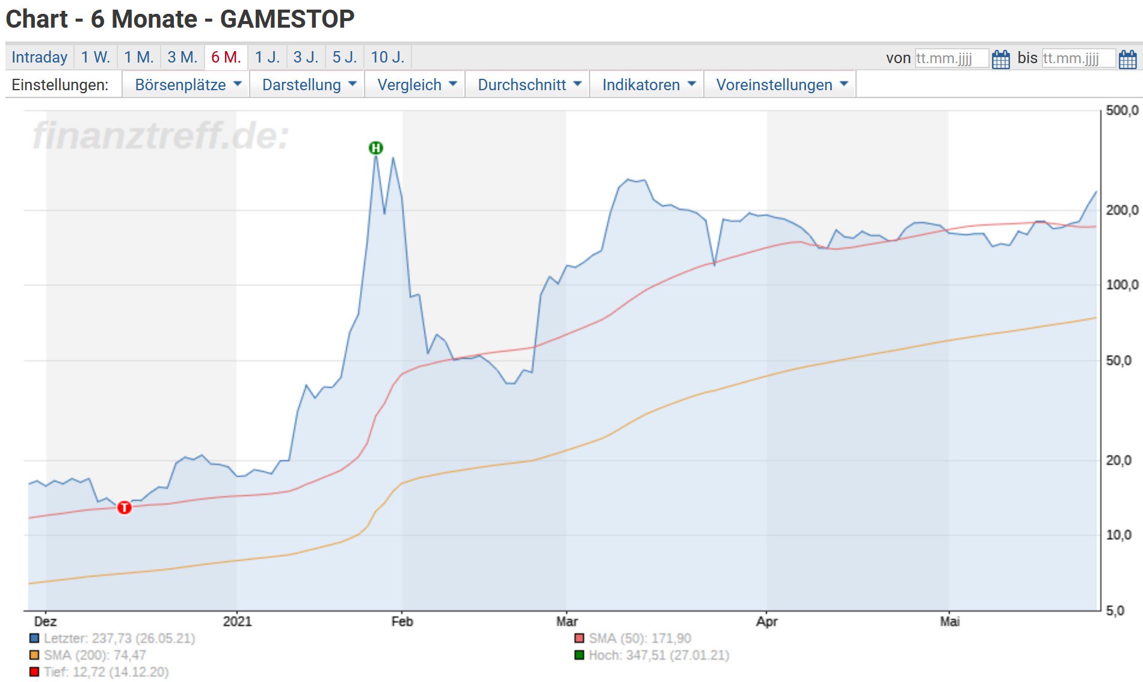The width and height of the screenshot is (1143, 682).
Task: Click the 'von' date input field
Action: tap(950, 58)
